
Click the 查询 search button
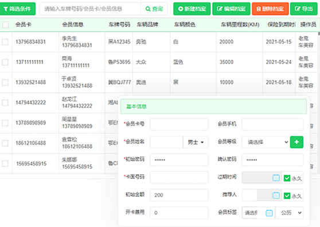[x=154, y=9]
